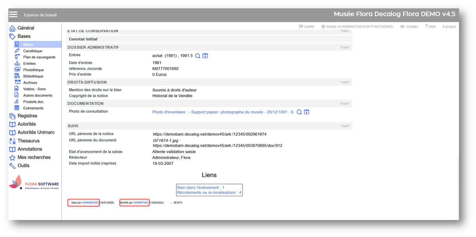This screenshot has width=476, height=237.
Task: Expand the Registres section
Action: pyautogui.click(x=27, y=116)
